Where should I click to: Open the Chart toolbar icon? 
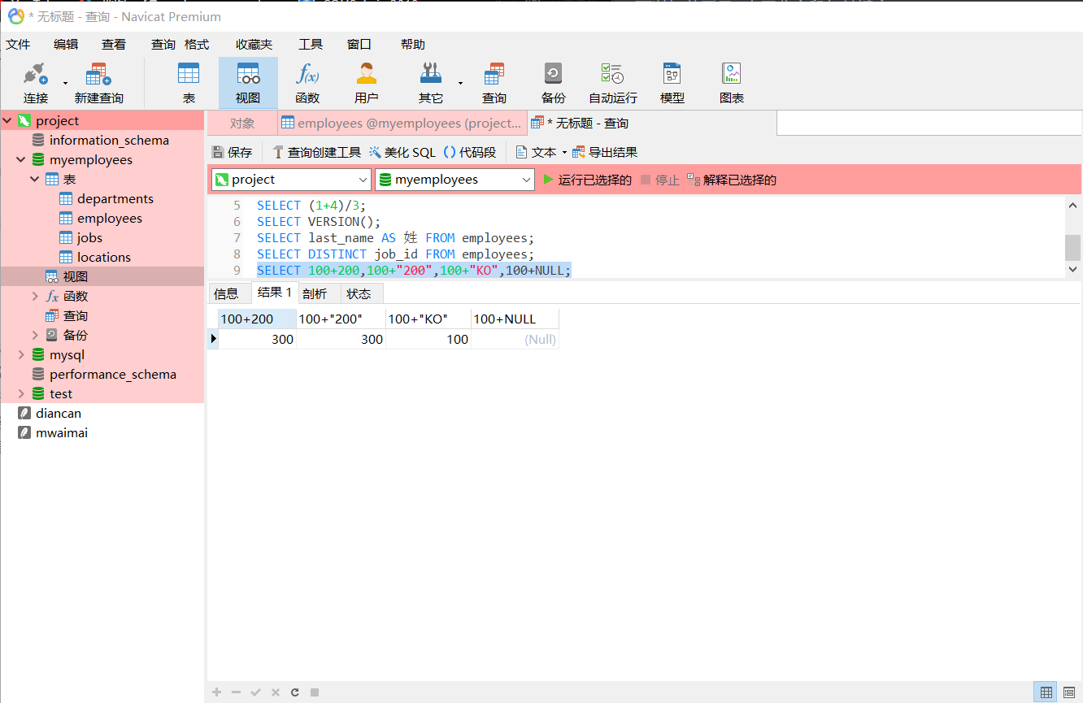coord(732,82)
